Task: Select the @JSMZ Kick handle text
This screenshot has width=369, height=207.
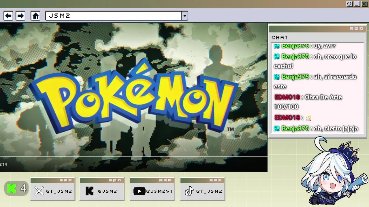Action: [x=107, y=191]
